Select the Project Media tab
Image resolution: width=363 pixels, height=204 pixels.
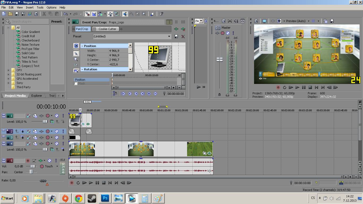[15, 96]
